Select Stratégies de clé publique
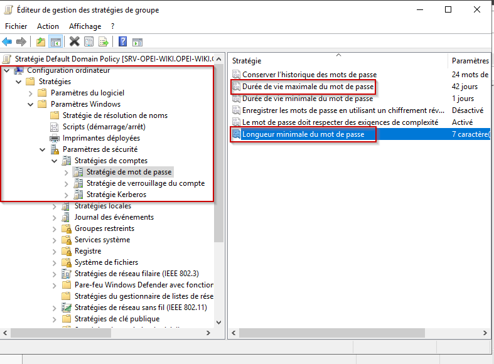The image size is (494, 364). [x=117, y=319]
